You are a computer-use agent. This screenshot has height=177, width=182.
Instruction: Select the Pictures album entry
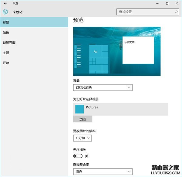[x=121, y=109]
